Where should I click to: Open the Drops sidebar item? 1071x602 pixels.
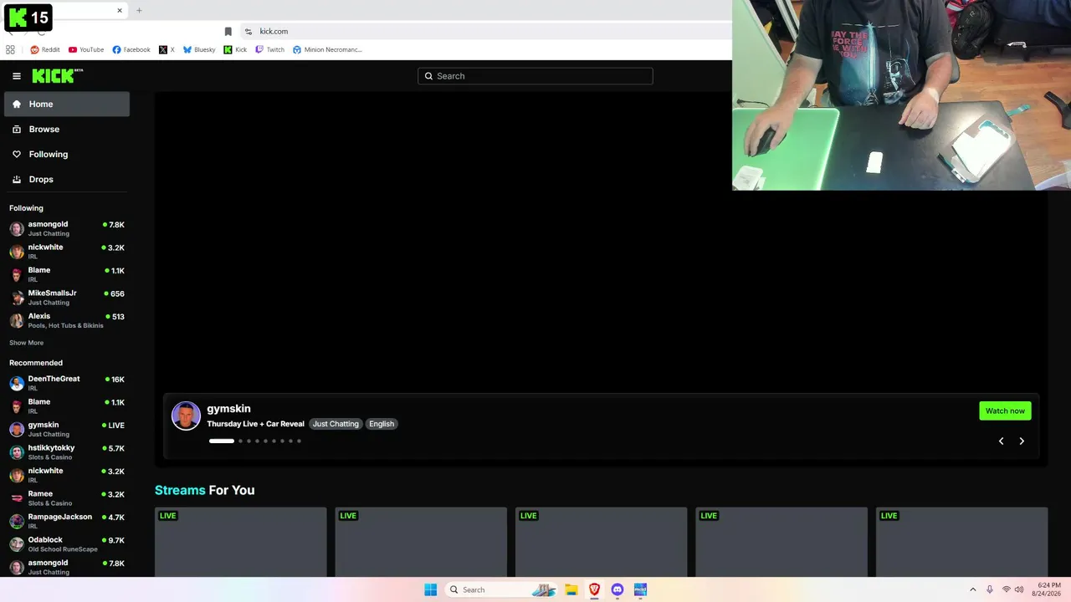point(67,179)
